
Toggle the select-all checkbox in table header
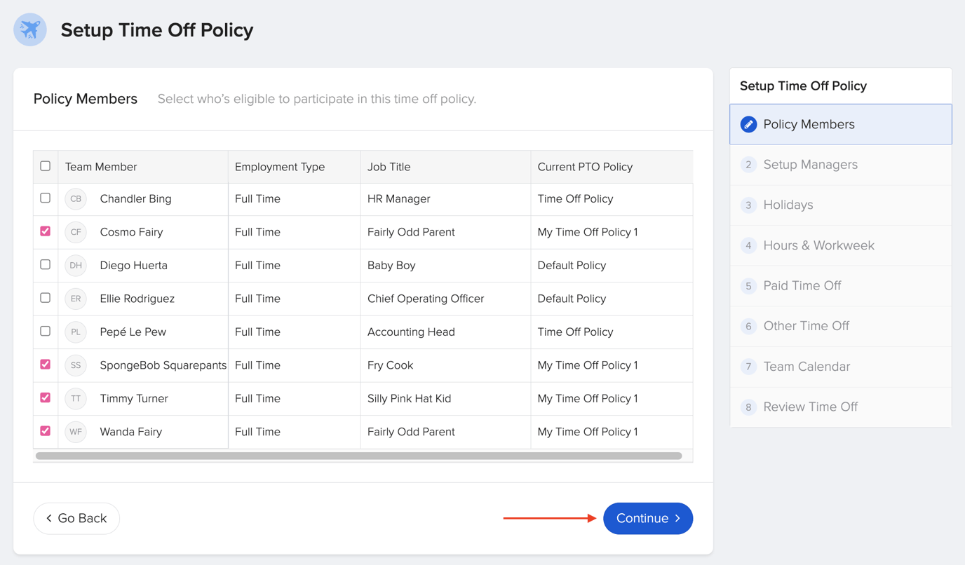point(45,166)
